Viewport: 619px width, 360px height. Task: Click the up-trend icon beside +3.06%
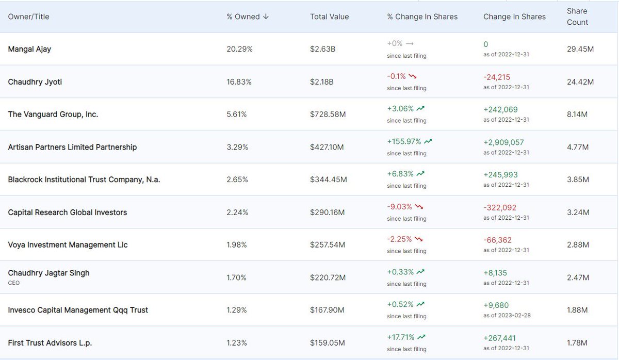coord(421,109)
